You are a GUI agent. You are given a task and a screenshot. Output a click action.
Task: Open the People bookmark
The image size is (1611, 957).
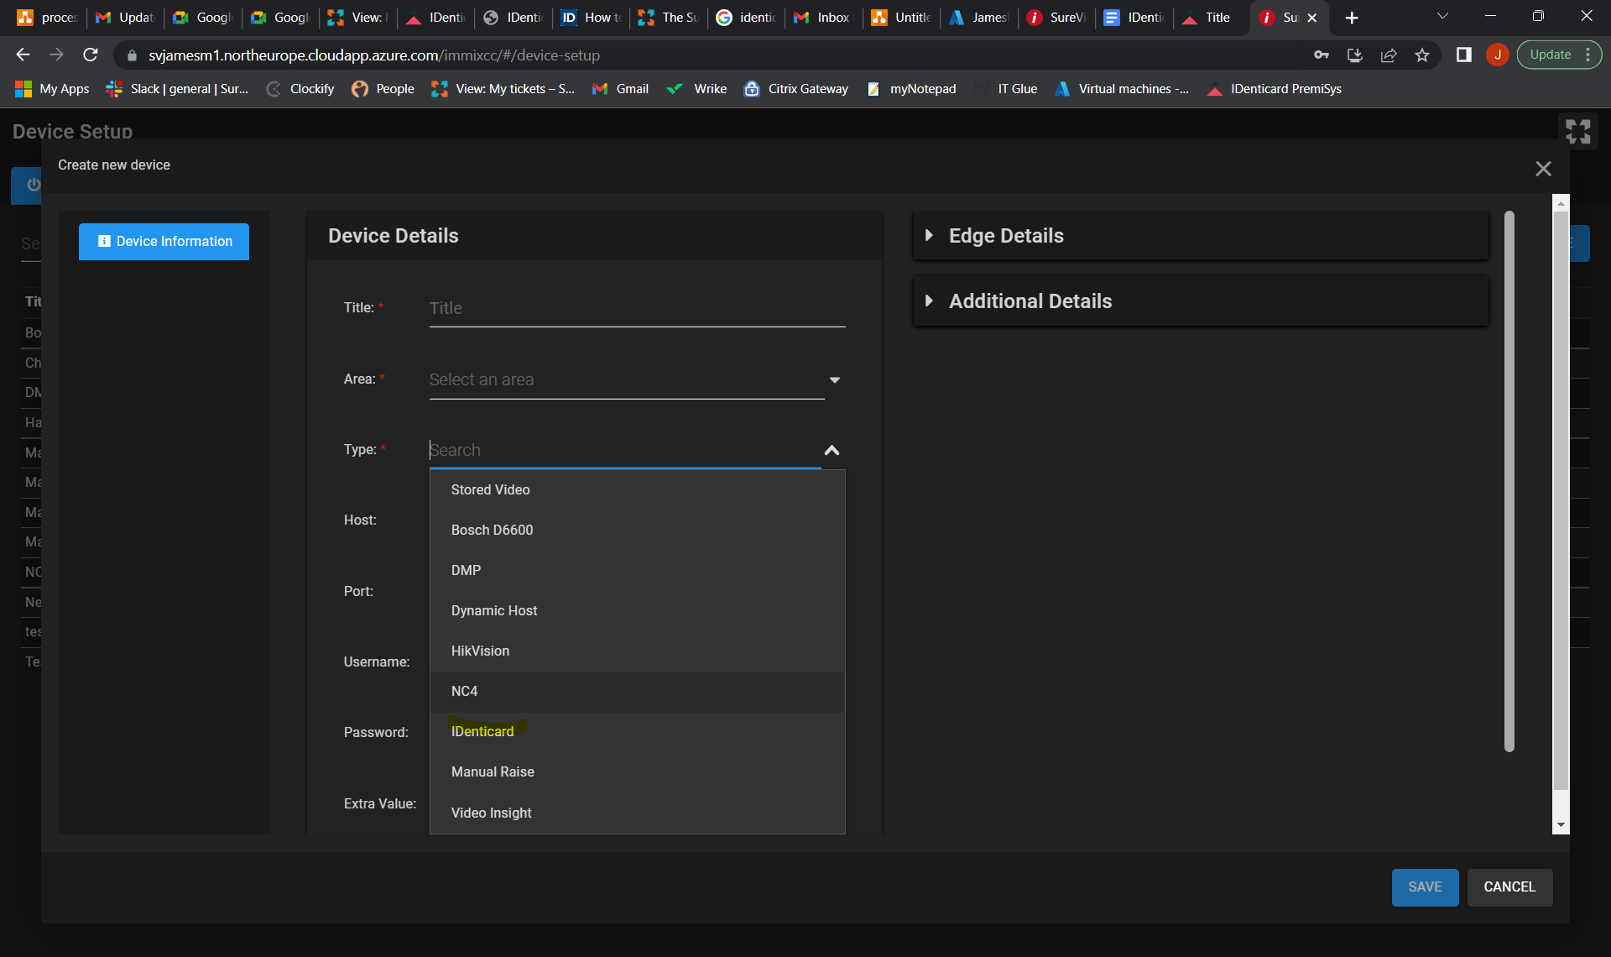[383, 89]
